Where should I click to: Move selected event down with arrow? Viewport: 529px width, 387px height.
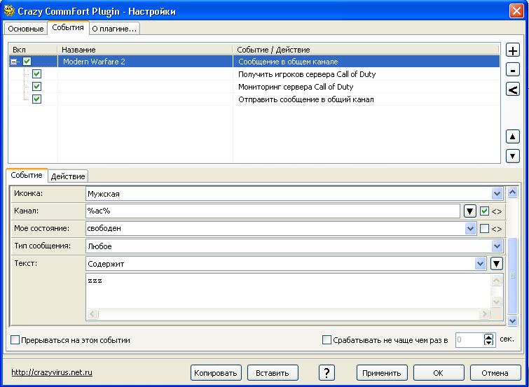click(x=513, y=156)
